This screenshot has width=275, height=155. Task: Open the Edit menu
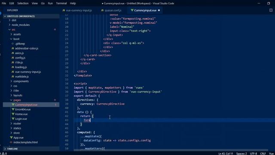pyautogui.click(x=12, y=3)
